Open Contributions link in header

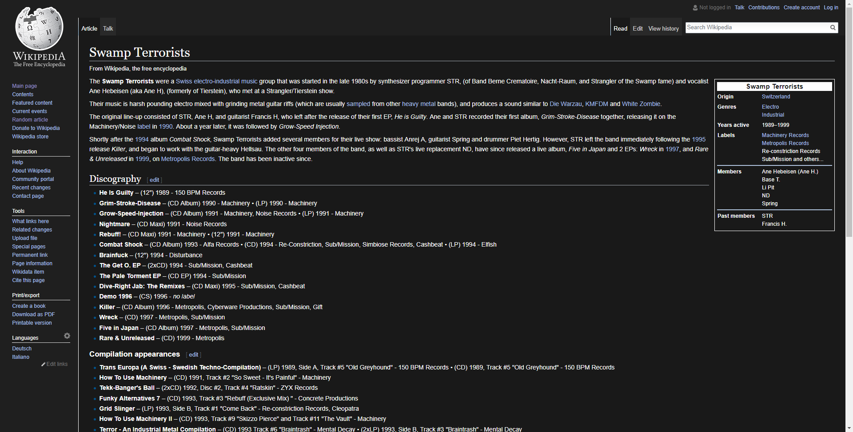click(764, 8)
